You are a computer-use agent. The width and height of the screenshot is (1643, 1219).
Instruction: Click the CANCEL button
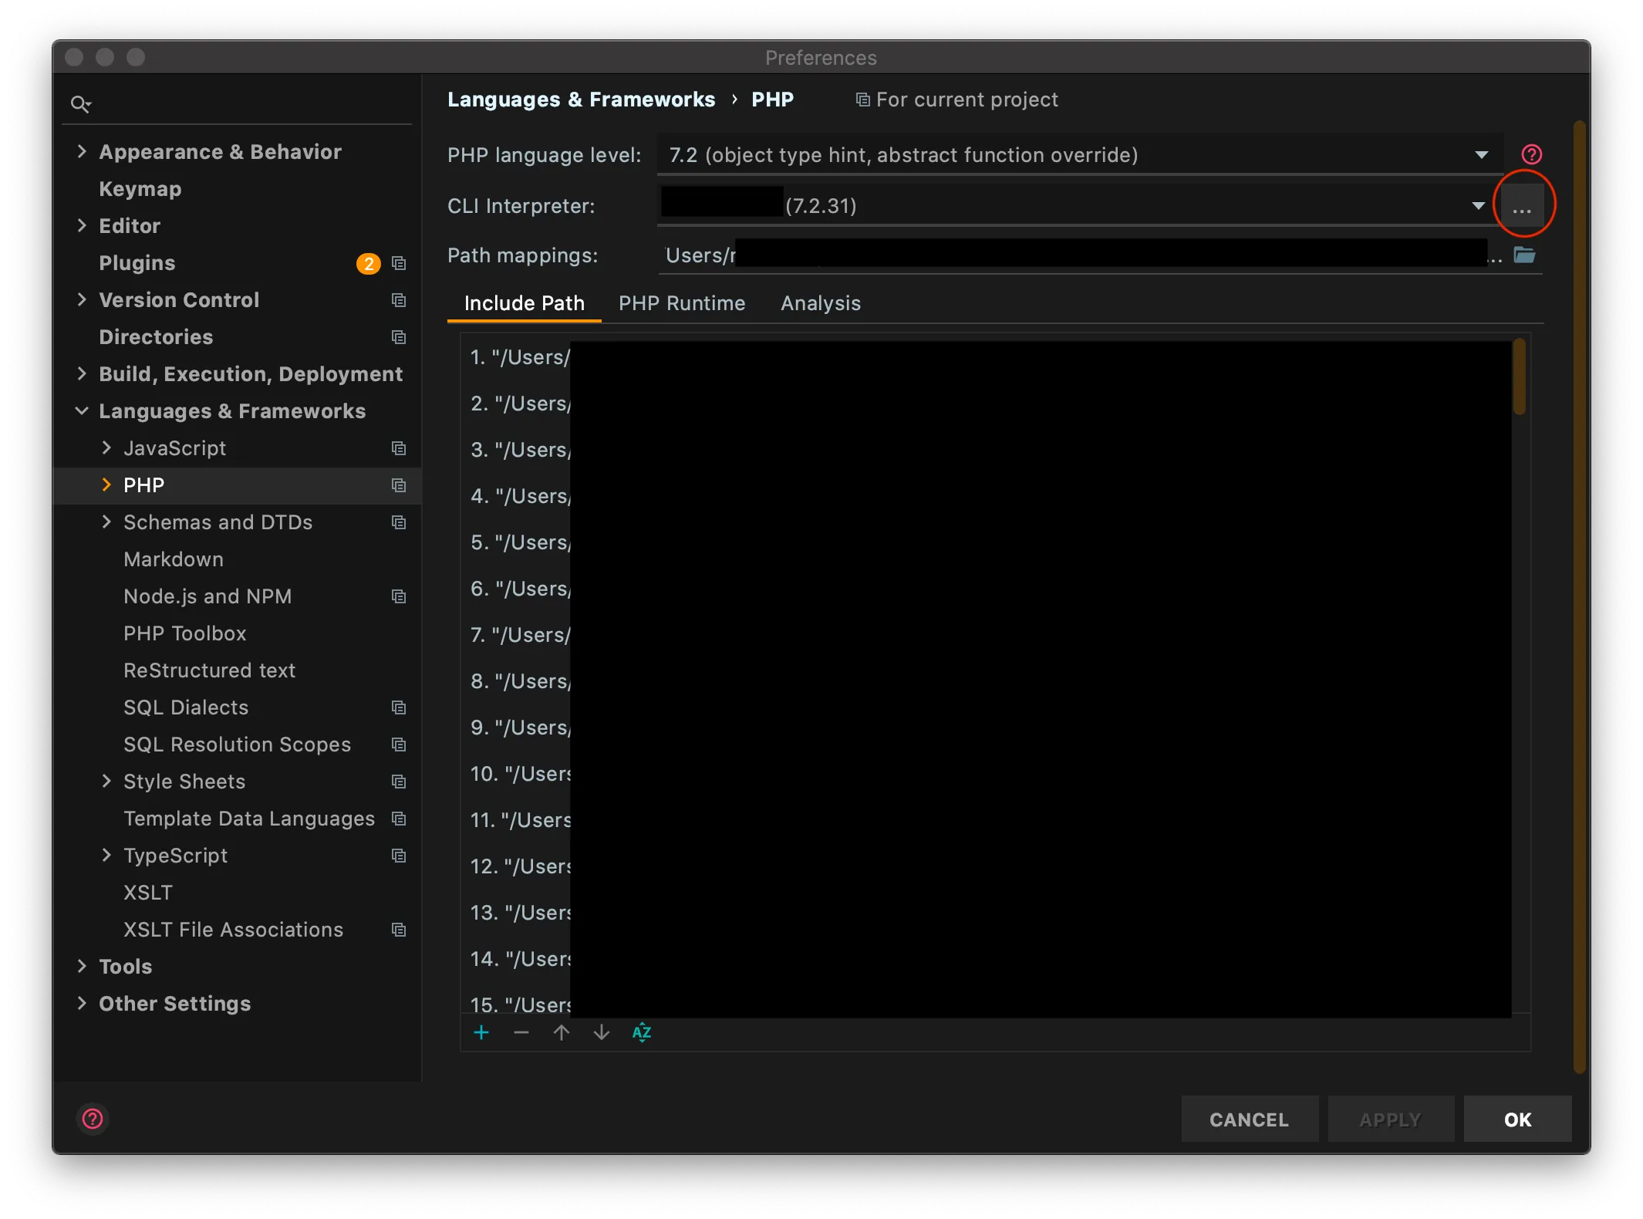coord(1250,1119)
